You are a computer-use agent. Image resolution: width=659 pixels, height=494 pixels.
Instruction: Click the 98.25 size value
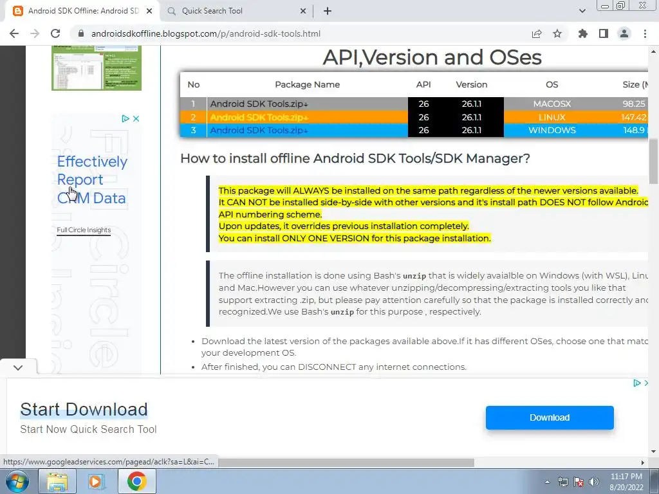point(634,104)
